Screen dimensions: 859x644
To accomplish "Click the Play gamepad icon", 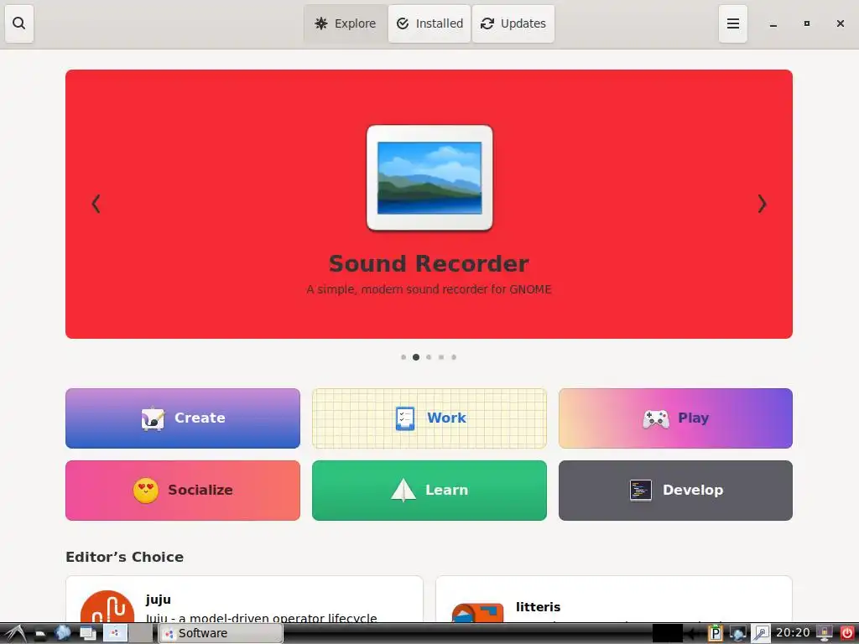I will point(656,419).
